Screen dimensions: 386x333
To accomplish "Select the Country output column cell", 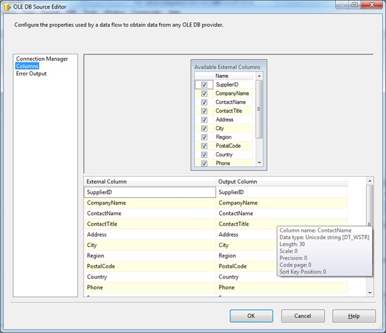I will coord(281,277).
